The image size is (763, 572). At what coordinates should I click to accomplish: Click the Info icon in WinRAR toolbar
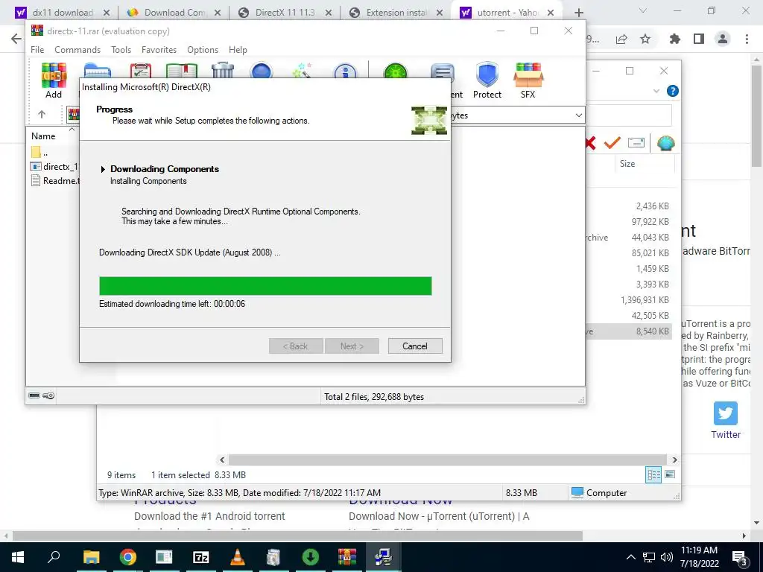pos(345,71)
